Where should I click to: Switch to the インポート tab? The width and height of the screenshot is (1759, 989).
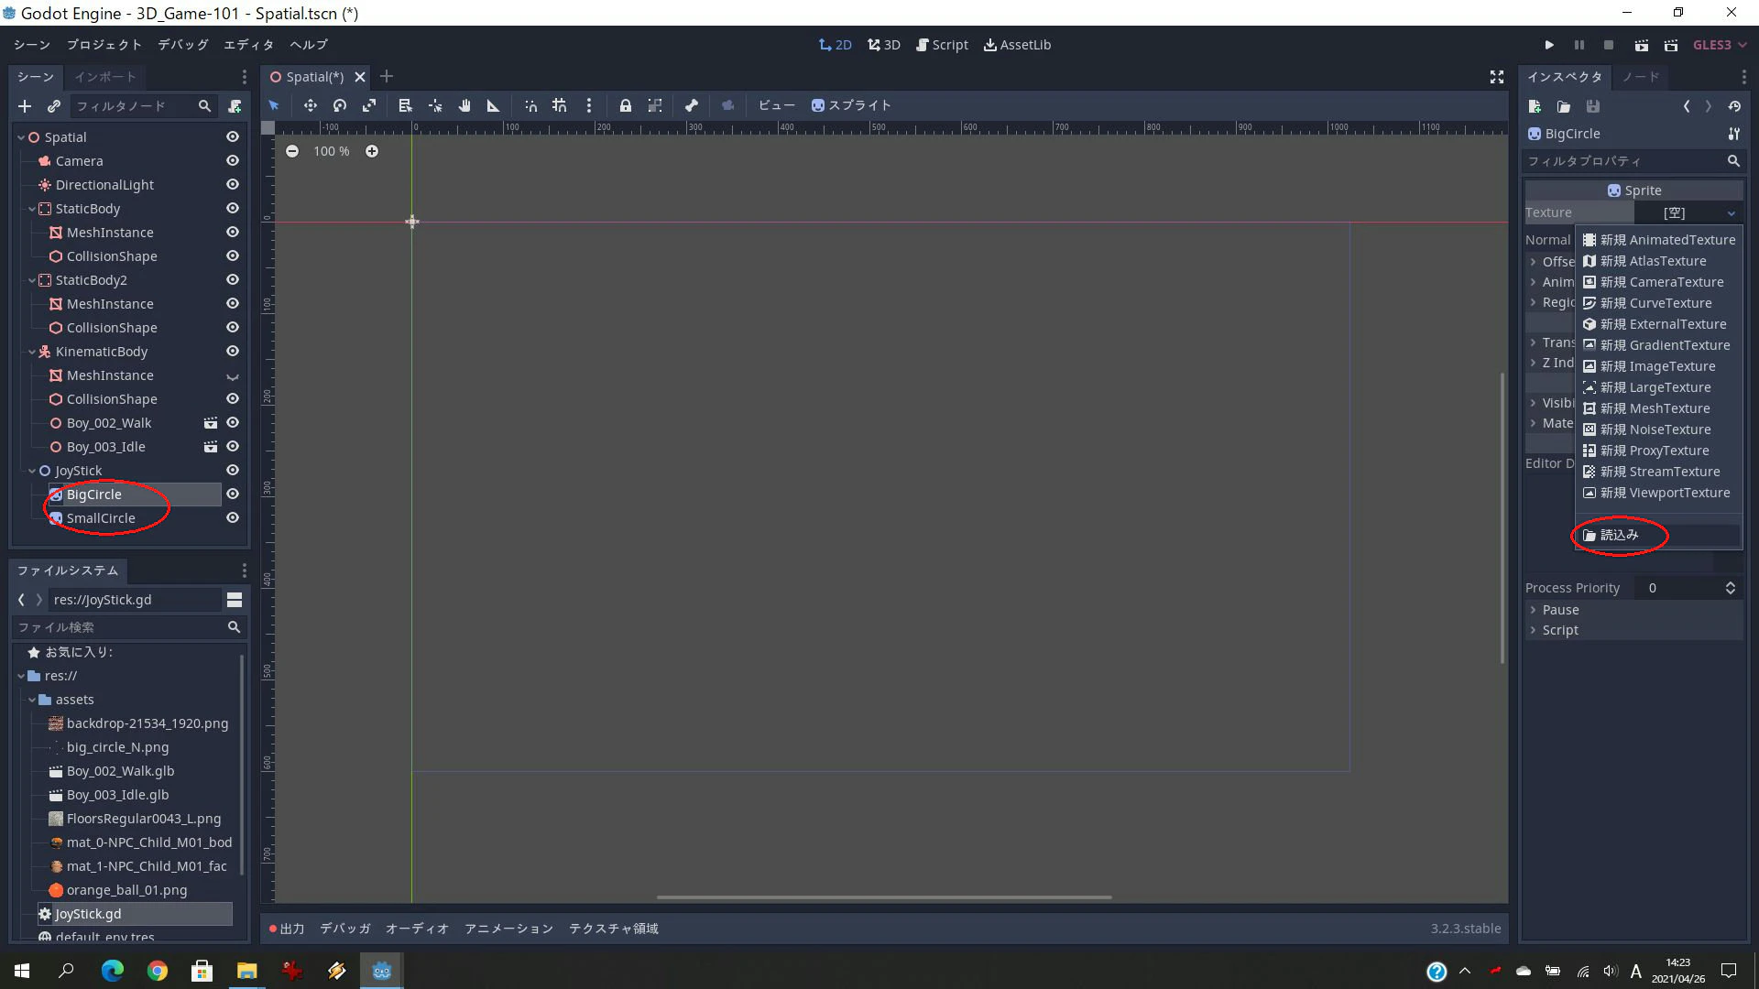coord(105,77)
